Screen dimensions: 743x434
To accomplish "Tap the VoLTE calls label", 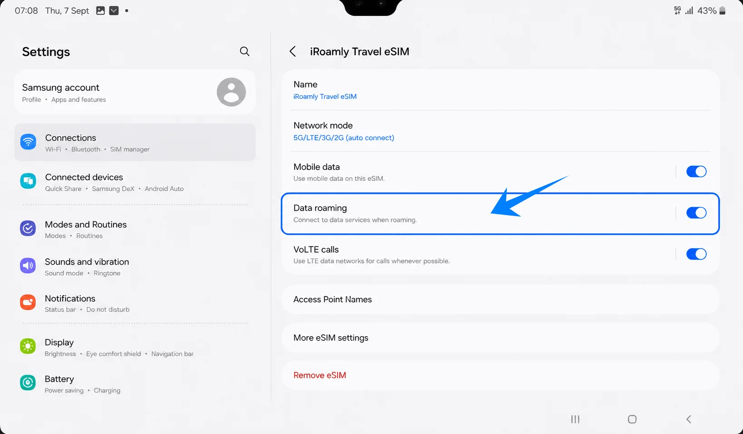I will click(316, 249).
